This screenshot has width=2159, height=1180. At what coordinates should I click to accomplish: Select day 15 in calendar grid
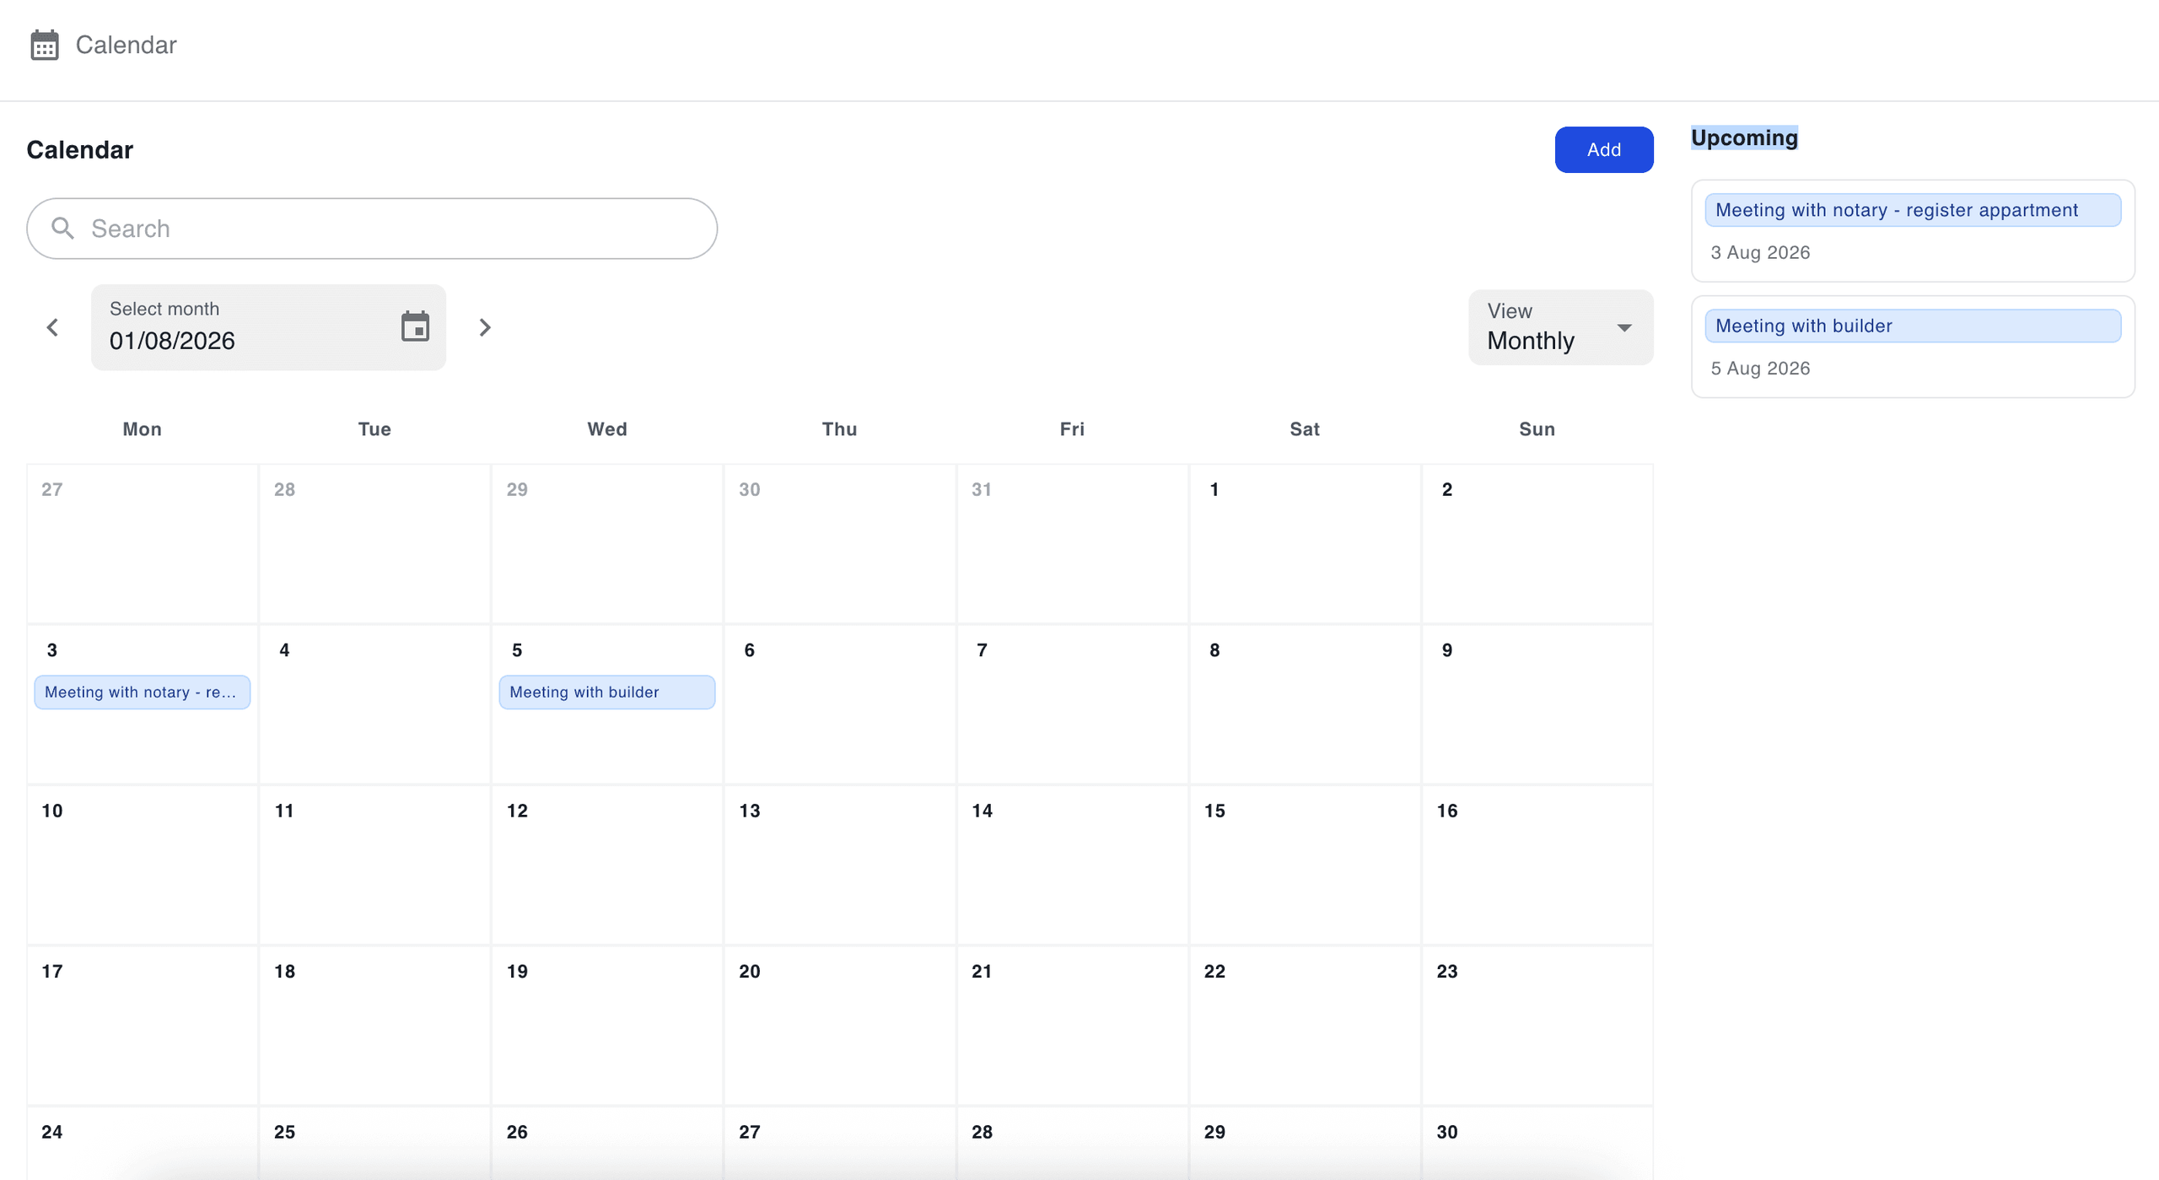1304,865
